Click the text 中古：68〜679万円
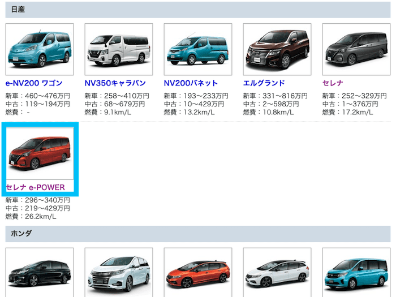 coord(115,104)
